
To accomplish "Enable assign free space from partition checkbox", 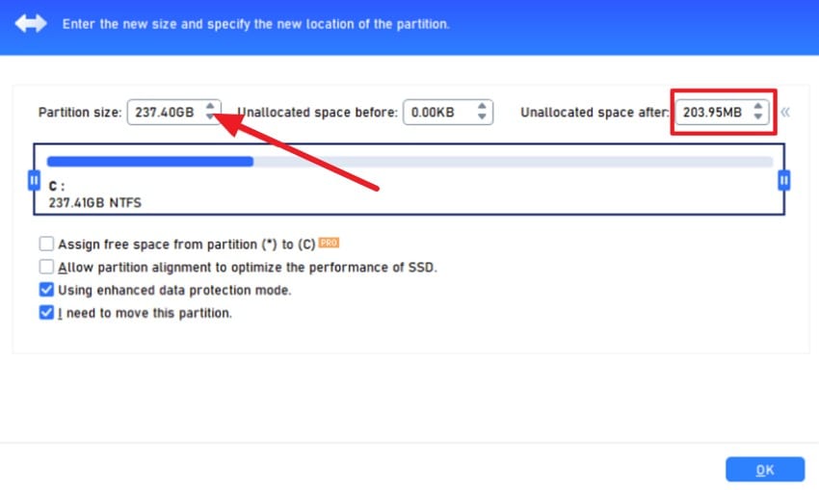I will 46,245.
